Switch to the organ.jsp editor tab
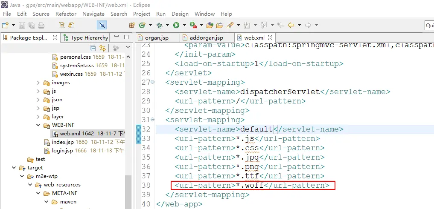 [x=157, y=37]
